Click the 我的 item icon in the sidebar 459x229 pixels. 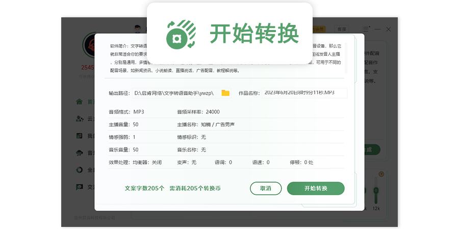tap(79, 136)
